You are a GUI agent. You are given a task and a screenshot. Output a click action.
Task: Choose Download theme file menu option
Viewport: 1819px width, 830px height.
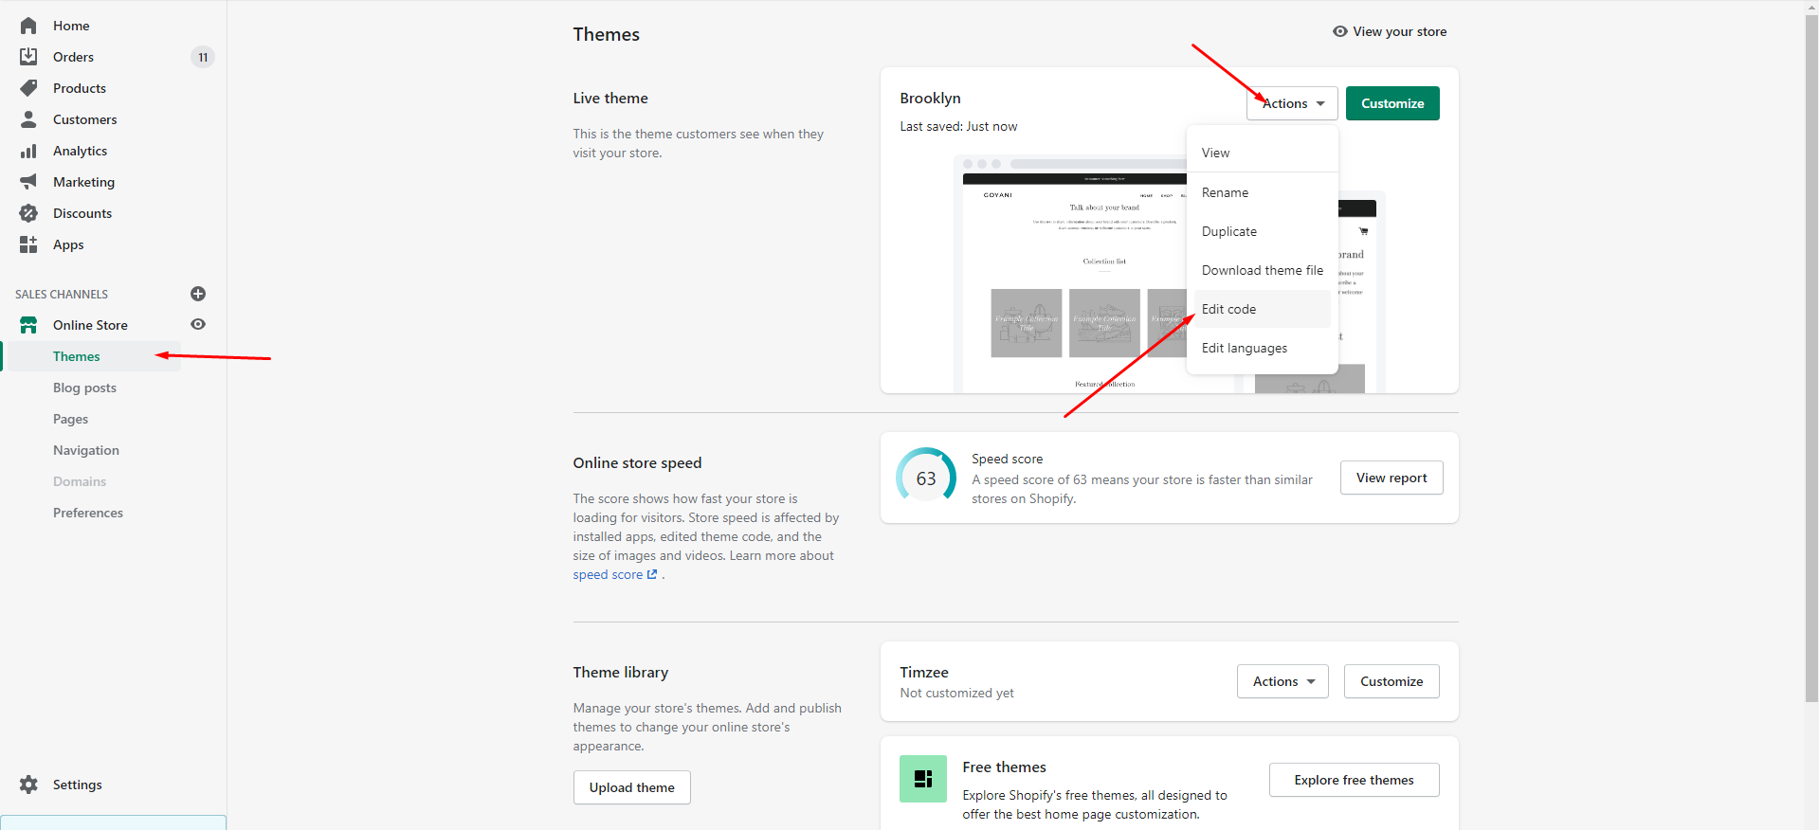click(1262, 270)
